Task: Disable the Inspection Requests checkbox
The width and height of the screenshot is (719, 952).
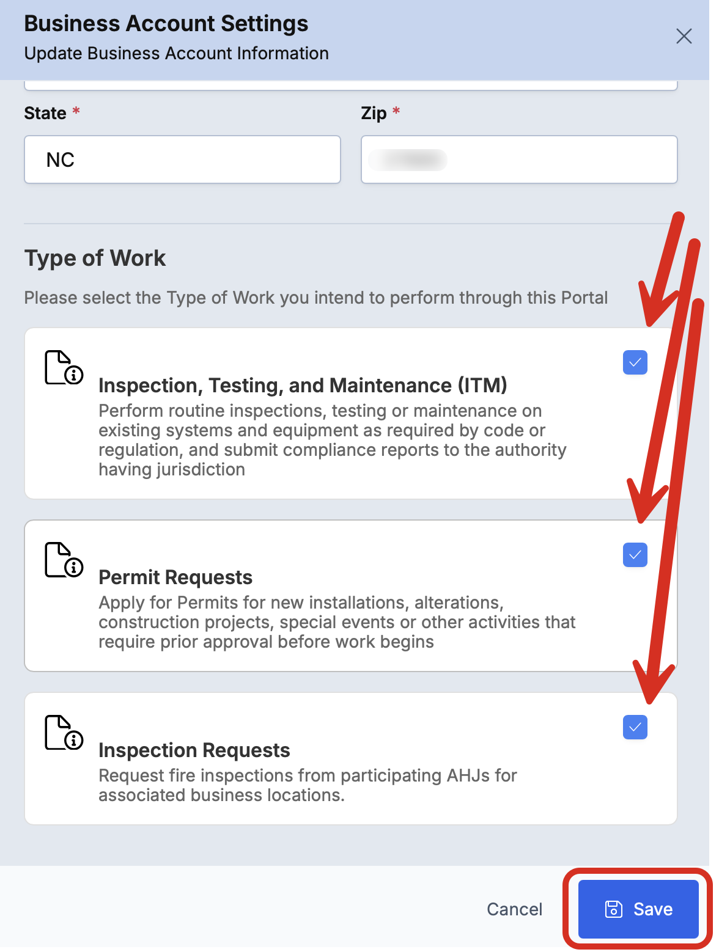Action: tap(635, 727)
